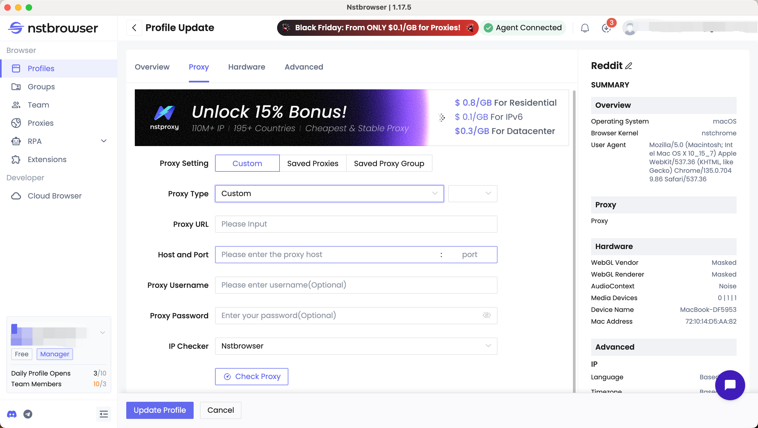The height and width of the screenshot is (428, 758).
Task: Select the Saved Proxy Group option
Action: (389, 163)
